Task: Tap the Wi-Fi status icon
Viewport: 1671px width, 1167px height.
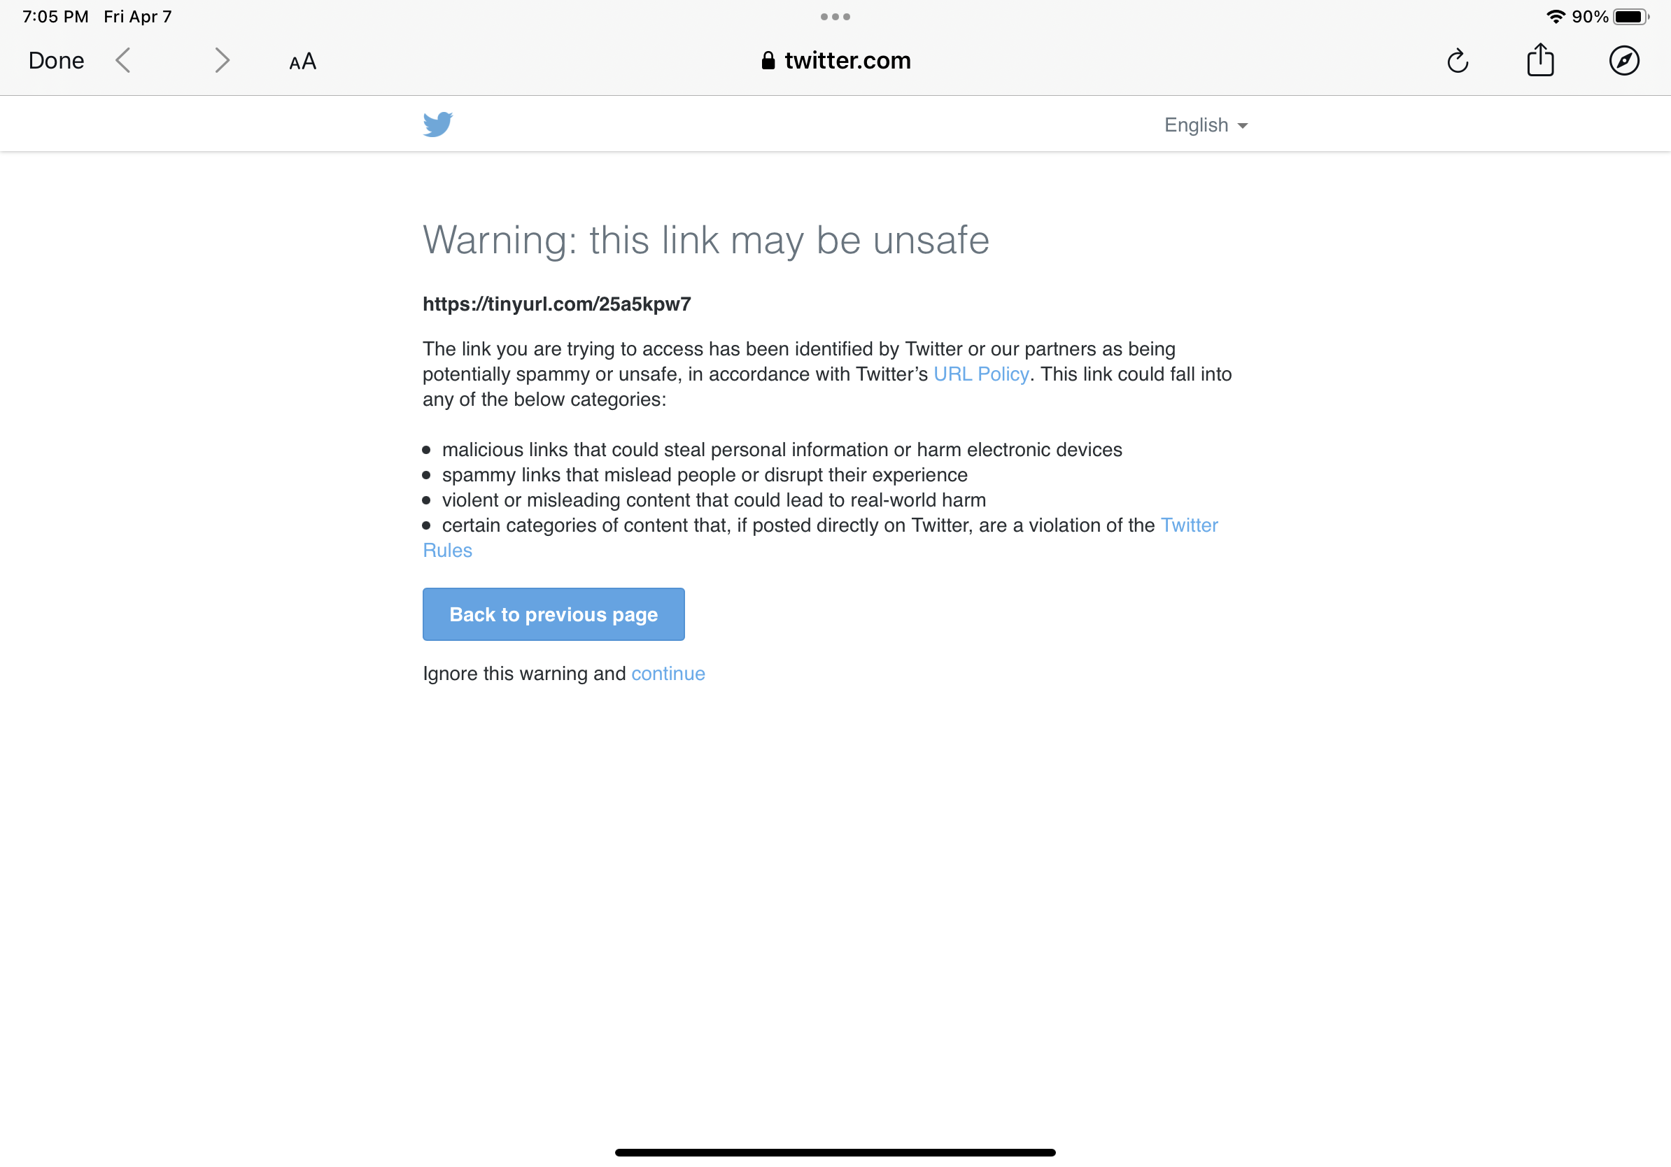Action: (x=1556, y=17)
